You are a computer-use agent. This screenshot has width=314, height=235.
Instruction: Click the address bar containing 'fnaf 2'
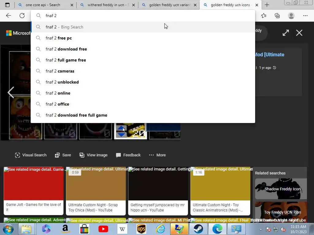[143, 16]
